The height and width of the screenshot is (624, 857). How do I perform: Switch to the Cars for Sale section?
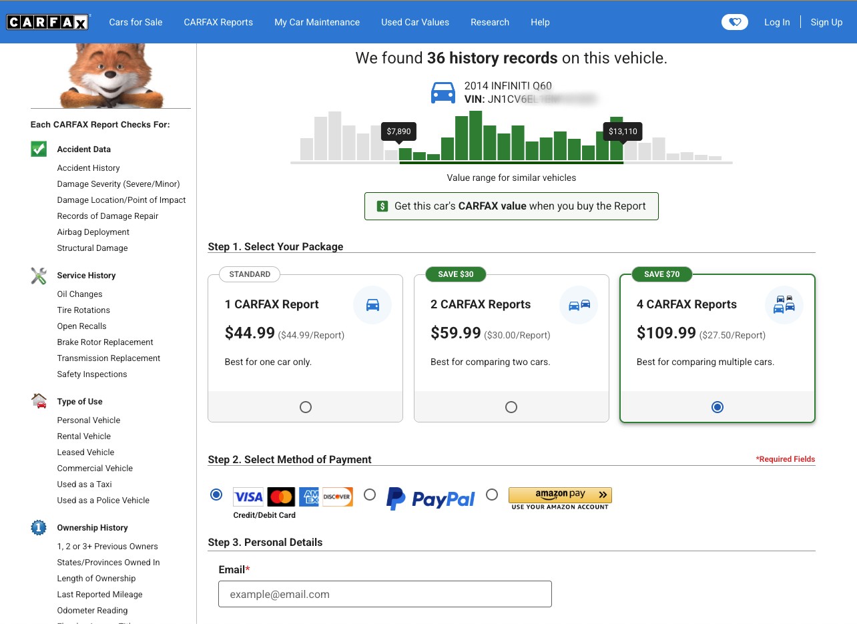pos(135,22)
